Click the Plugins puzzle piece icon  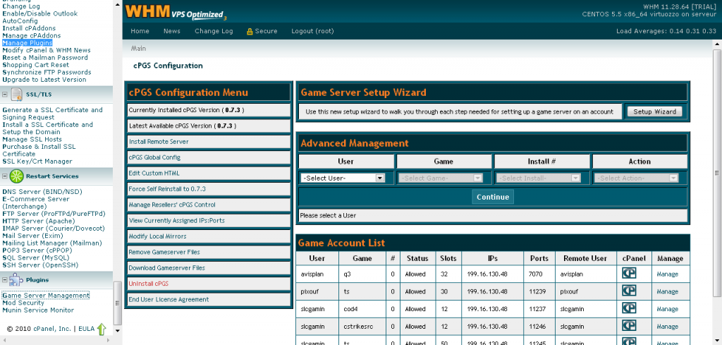point(16,279)
